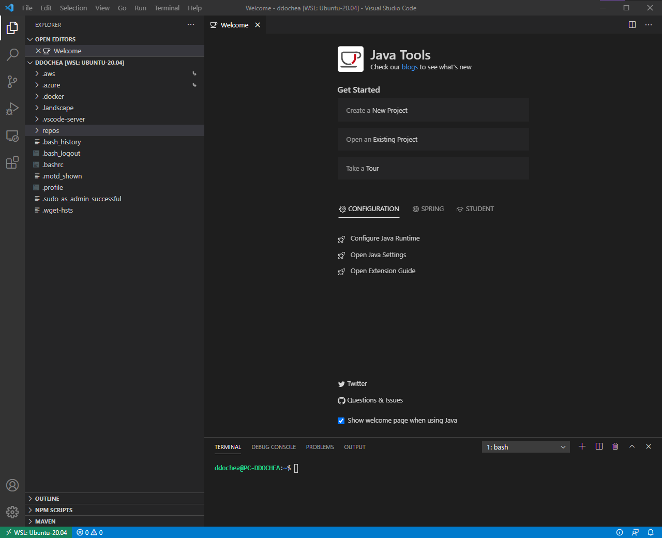The image size is (662, 538).
Task: Open the Search view icon
Action: pos(12,54)
